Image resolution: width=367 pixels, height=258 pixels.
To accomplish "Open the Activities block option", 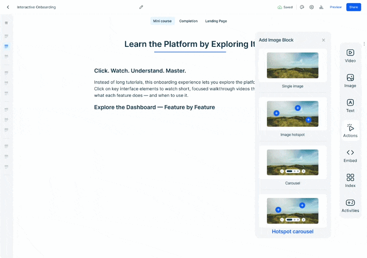I will pos(350,205).
